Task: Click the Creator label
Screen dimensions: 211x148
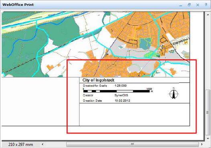Action: click(88, 95)
